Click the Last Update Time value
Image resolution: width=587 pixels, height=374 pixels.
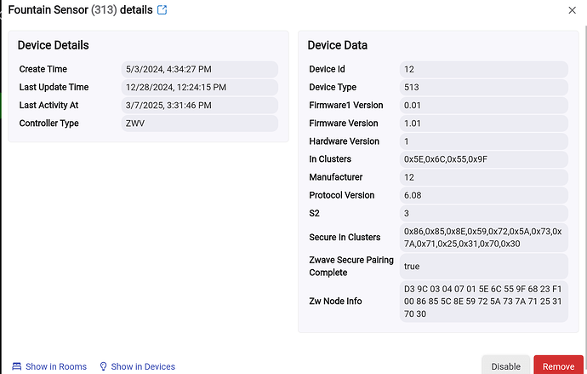point(199,87)
